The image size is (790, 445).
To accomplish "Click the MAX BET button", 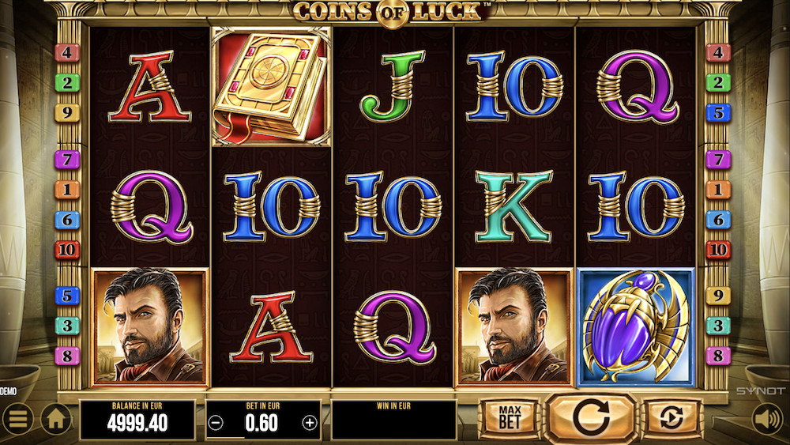I will [x=510, y=418].
